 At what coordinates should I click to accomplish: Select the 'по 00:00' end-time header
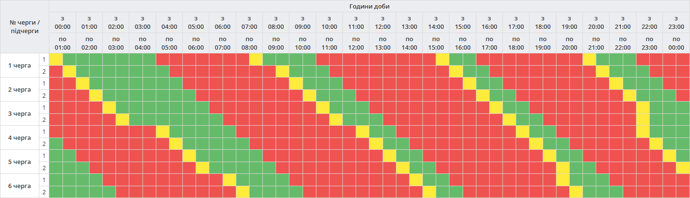[x=676, y=43]
